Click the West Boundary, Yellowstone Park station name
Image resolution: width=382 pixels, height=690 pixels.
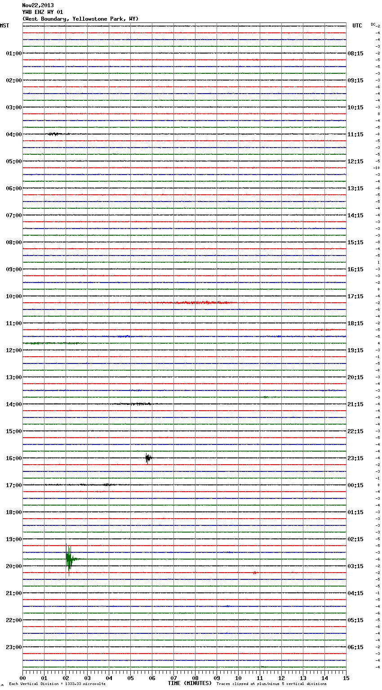pyautogui.click(x=80, y=19)
